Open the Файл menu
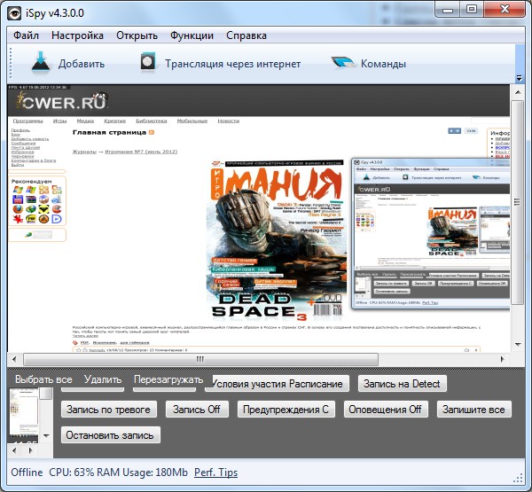532x492 pixels. click(x=26, y=35)
